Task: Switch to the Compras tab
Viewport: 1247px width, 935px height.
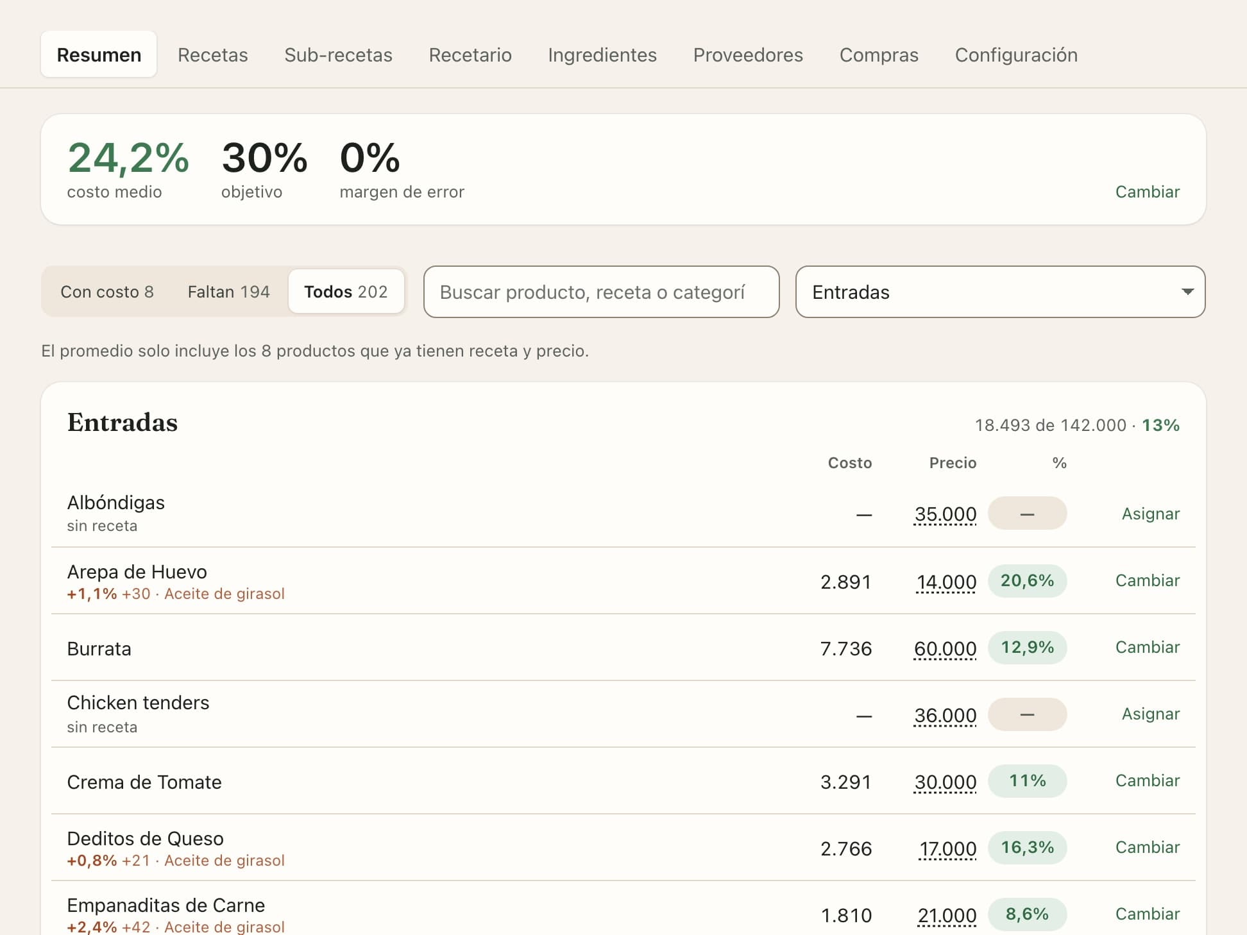Action: (x=879, y=55)
